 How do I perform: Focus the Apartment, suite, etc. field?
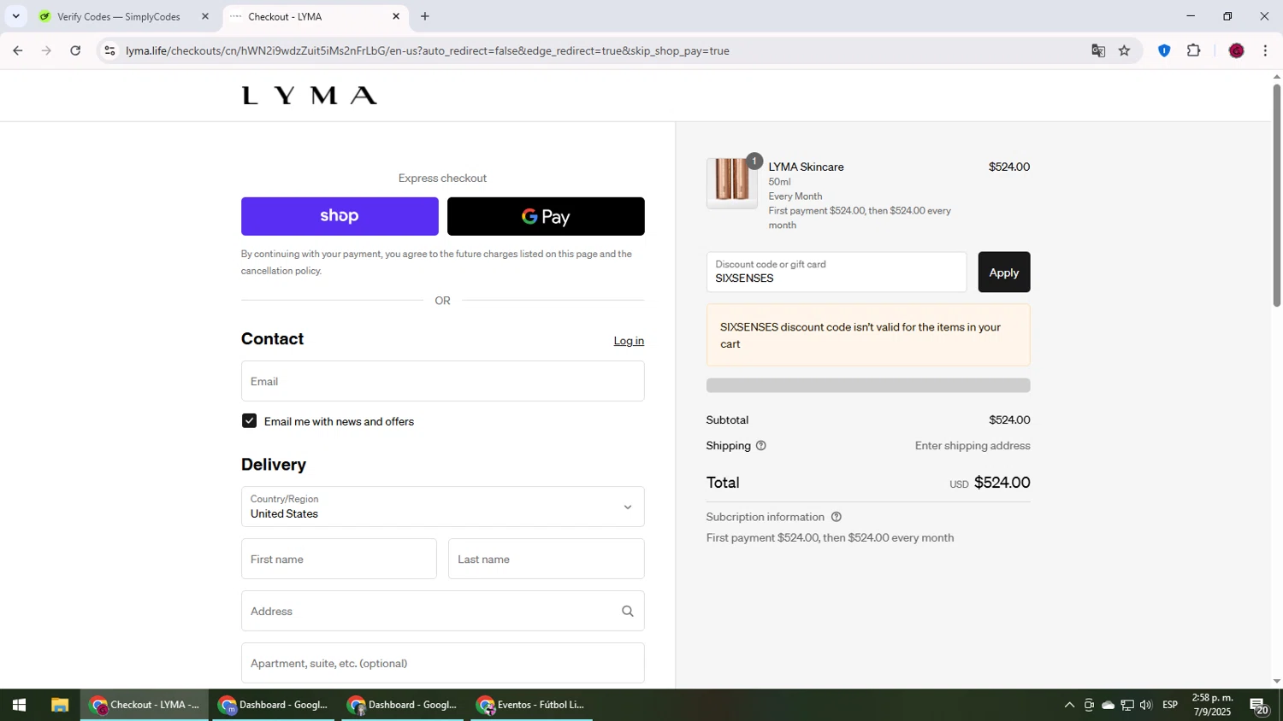coord(442,663)
